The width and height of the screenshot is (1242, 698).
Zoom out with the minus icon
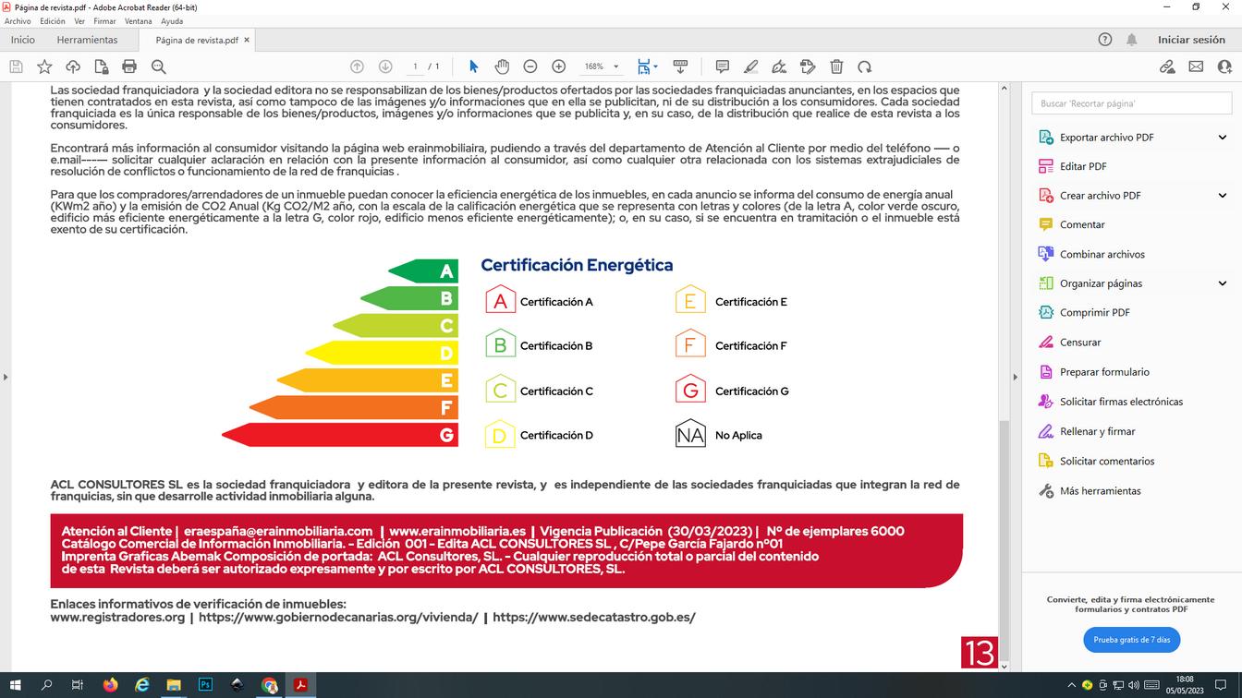coord(530,66)
